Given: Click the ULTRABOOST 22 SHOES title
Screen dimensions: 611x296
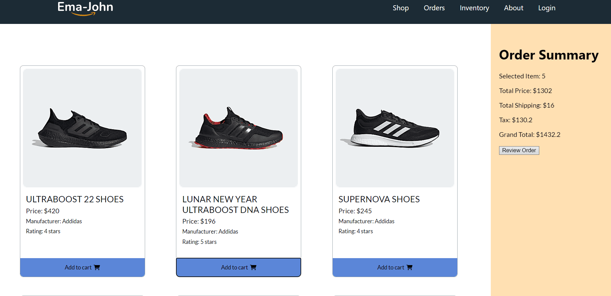Looking at the screenshot, I should tap(75, 199).
